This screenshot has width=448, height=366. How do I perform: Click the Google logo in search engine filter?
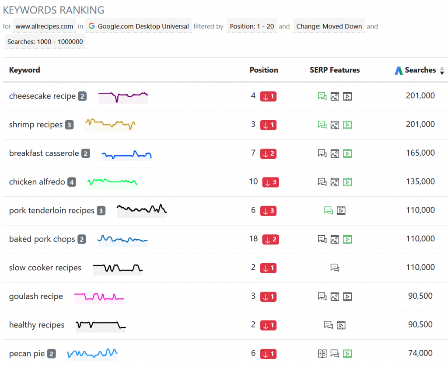point(92,26)
